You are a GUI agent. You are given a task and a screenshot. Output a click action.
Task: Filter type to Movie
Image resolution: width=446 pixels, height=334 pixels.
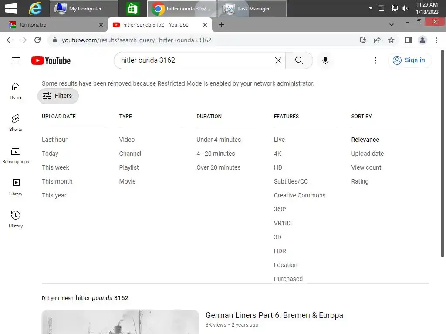coord(128,181)
